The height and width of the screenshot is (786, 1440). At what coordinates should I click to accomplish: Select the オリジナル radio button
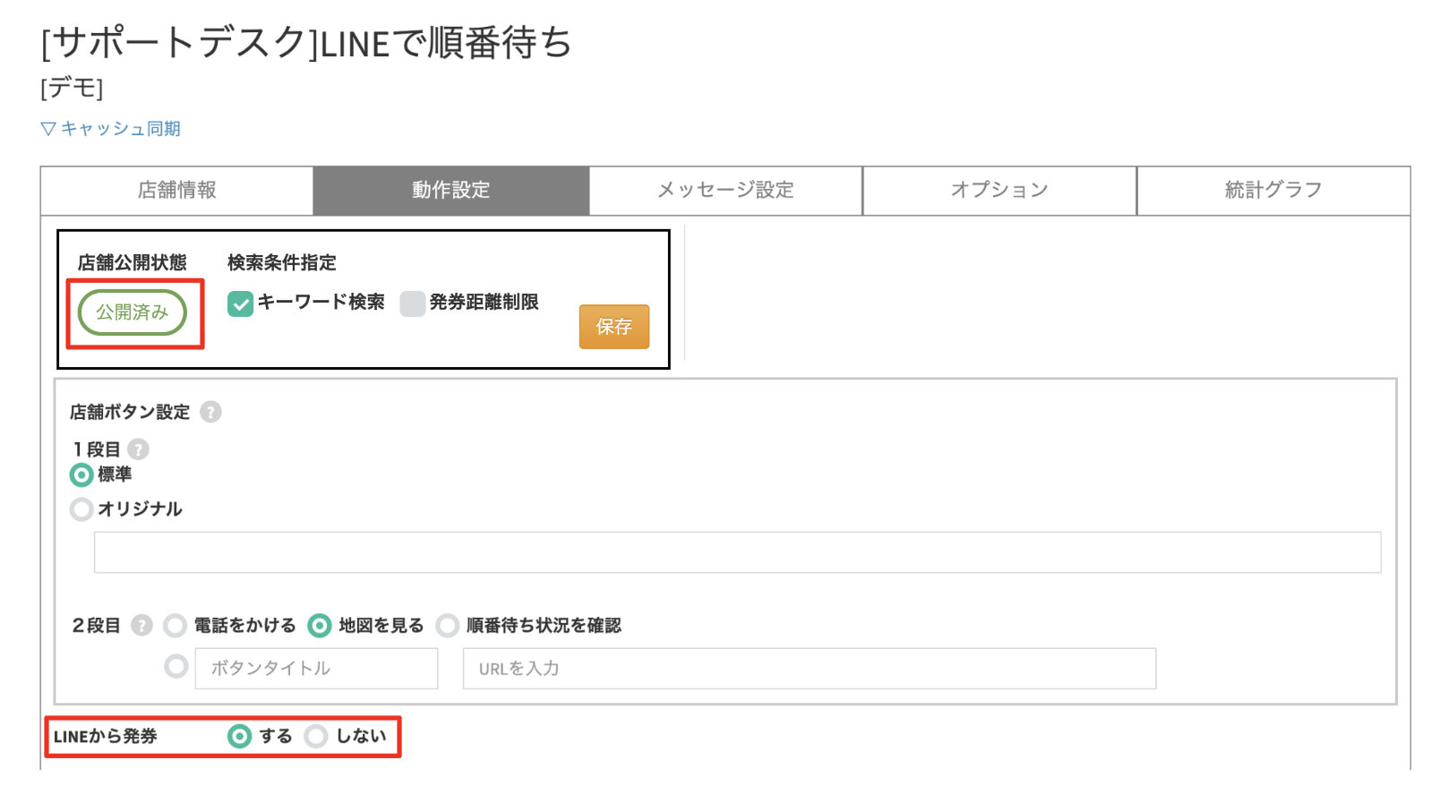click(x=81, y=509)
